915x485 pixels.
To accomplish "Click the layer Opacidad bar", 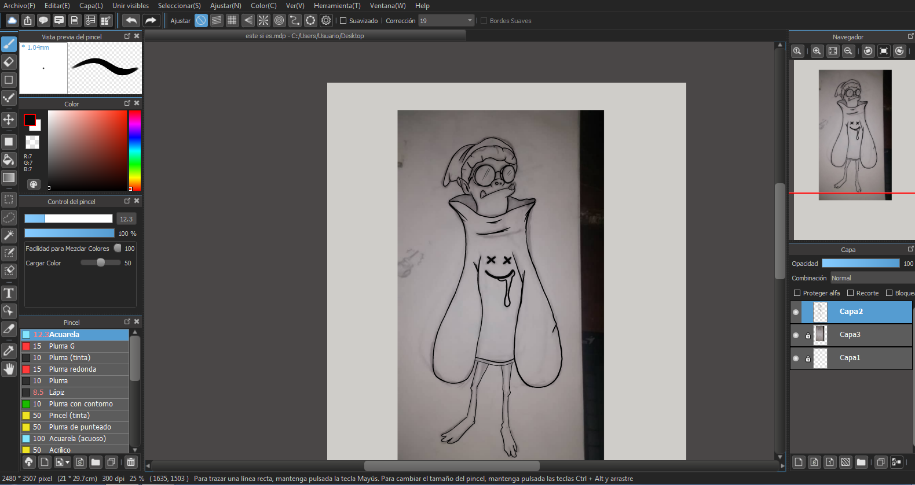I will 861,263.
